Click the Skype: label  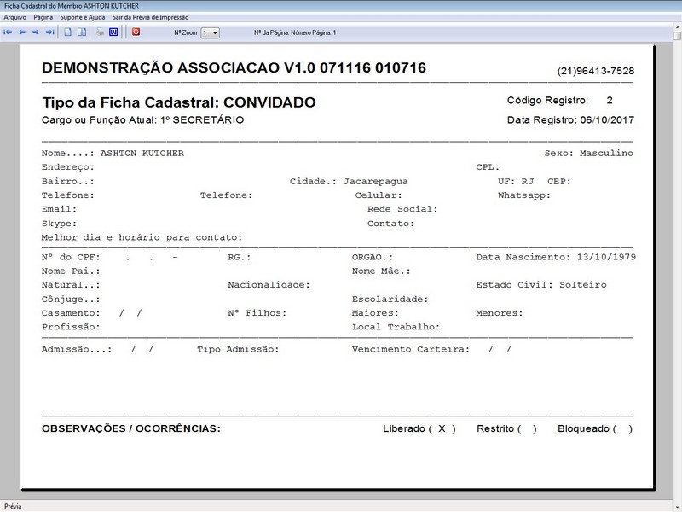pos(59,224)
